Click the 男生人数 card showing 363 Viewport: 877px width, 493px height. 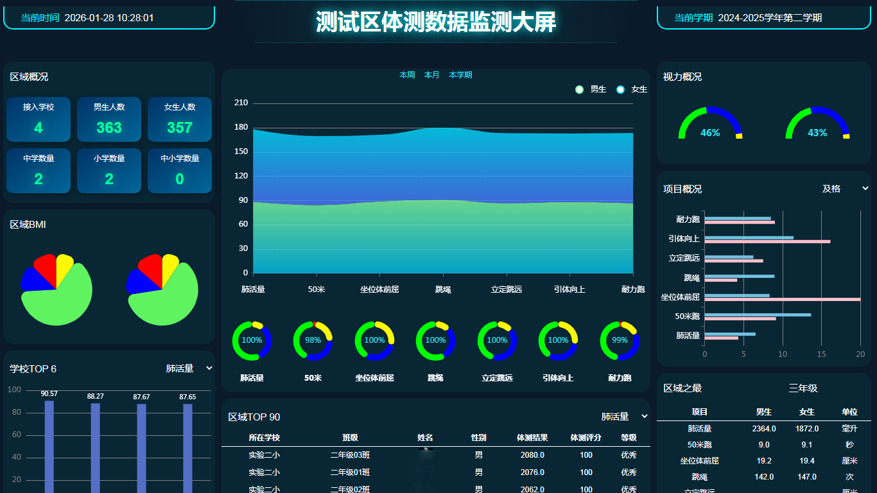tap(109, 119)
